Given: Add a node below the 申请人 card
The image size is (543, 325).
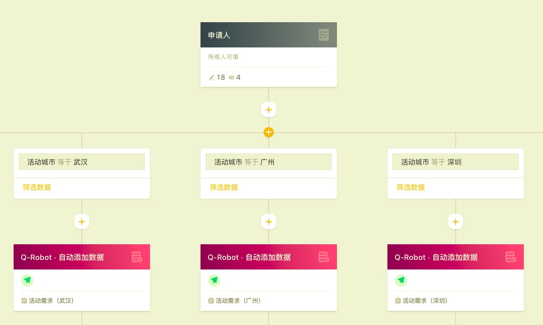Looking at the screenshot, I should [x=269, y=110].
